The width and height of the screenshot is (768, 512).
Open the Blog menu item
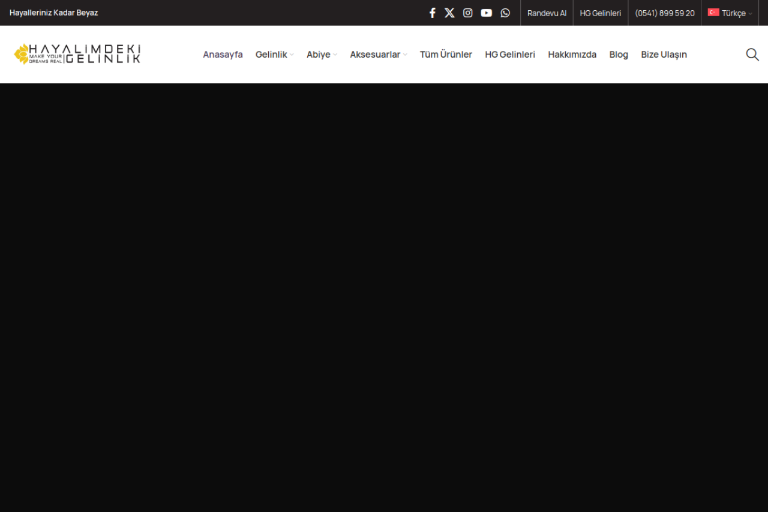619,55
